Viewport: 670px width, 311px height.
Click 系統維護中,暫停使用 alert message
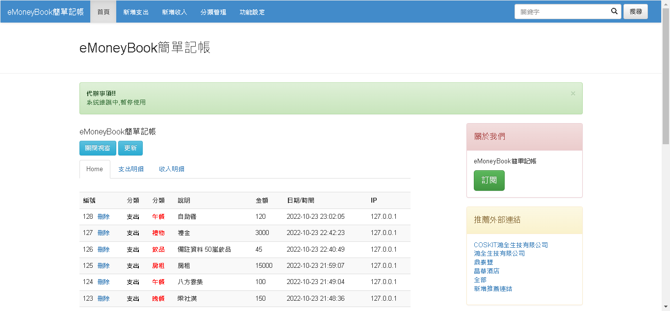pyautogui.click(x=116, y=103)
